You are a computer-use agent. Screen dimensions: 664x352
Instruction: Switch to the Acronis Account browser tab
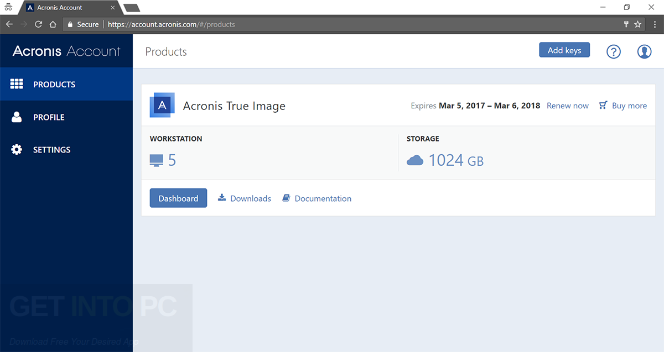(x=69, y=8)
